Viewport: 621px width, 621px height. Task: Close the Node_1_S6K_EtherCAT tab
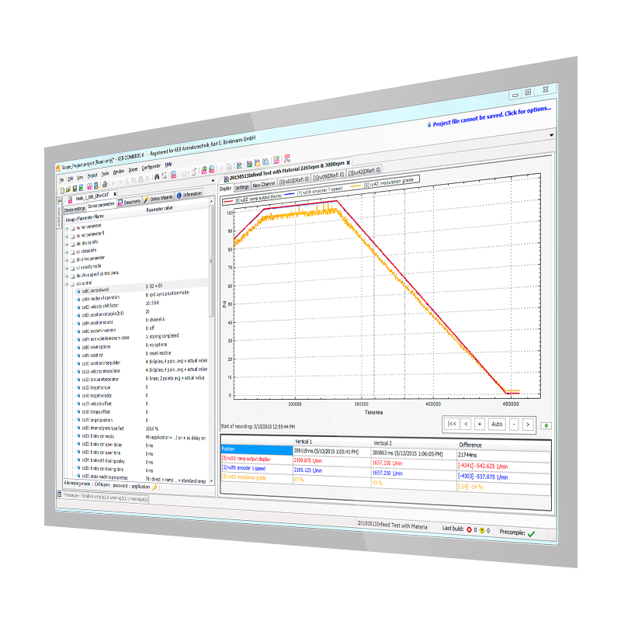tap(115, 195)
